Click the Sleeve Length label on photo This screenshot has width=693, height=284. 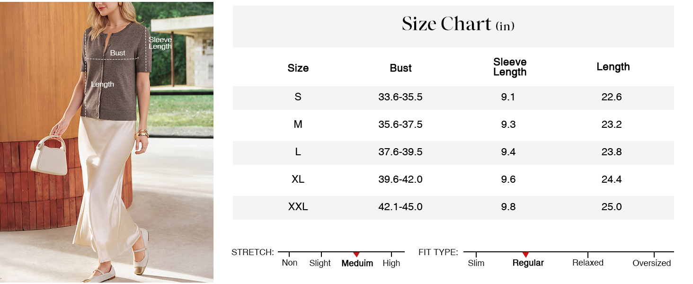[x=160, y=43]
